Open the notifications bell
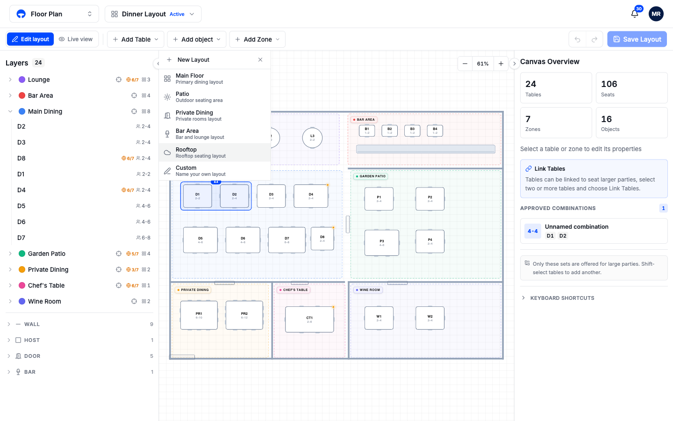The image size is (673, 421). point(635,14)
